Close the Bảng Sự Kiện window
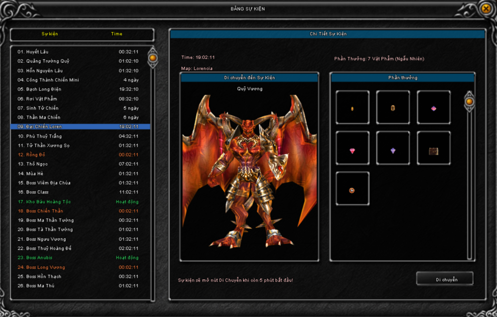Image resolution: width=497 pixels, height=317 pixels. tap(486, 9)
